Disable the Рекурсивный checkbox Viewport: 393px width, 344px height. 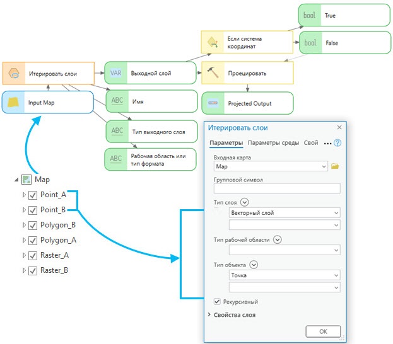218,302
